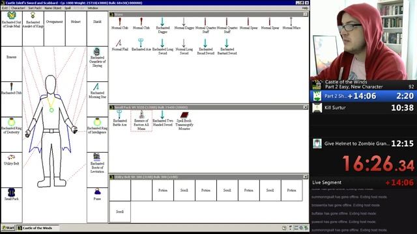Screen dimensions: 417x234
Task: Close the Store window
Action: click(x=306, y=14)
